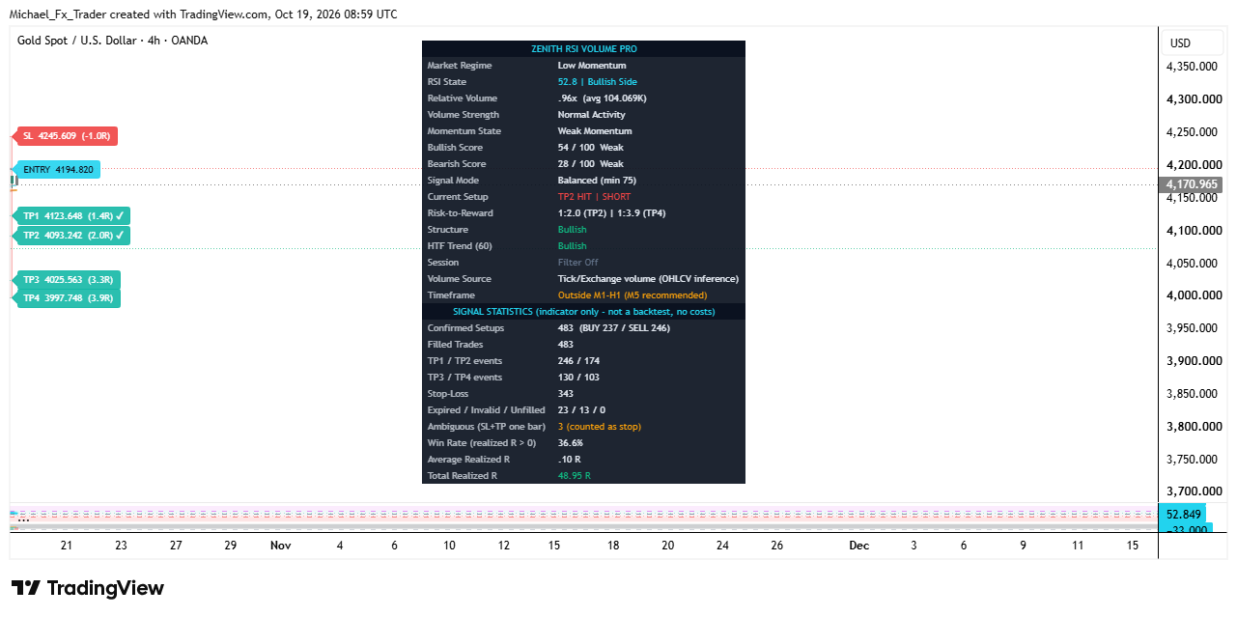Click the 'Weak Momentum' momentum state value
Image resolution: width=1237 pixels, height=617 pixels.
coord(595,131)
